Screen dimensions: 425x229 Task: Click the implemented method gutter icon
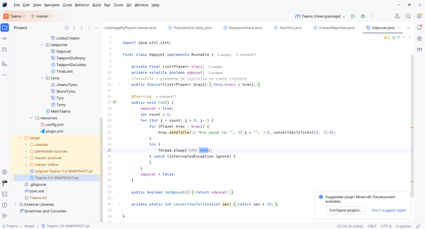click(115, 102)
